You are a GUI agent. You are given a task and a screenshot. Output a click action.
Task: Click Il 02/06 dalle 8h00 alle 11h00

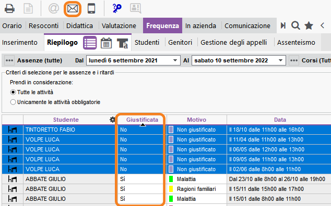pos(265,169)
